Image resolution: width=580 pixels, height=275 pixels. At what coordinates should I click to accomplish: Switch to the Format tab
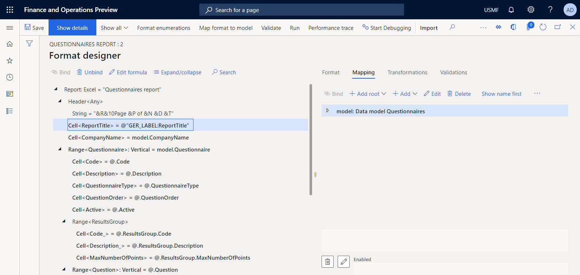pyautogui.click(x=331, y=72)
